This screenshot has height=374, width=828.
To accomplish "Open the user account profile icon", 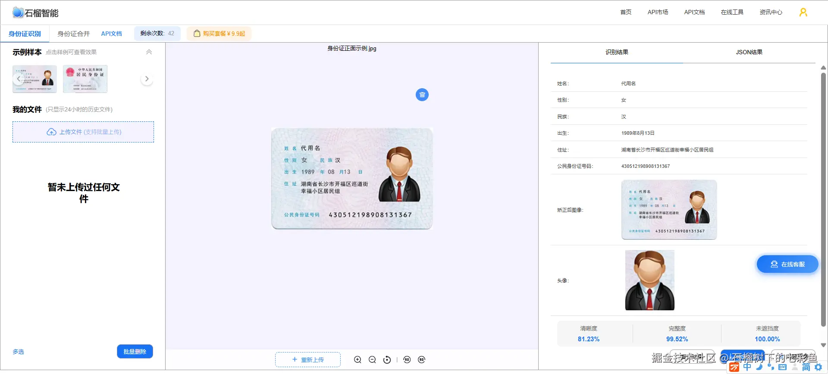I will tap(803, 12).
